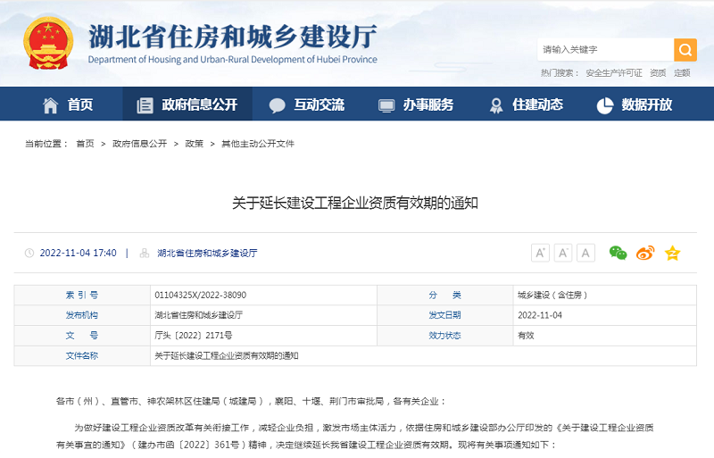
Task: Click index number 01104325X/2022-38090
Action: (200, 296)
